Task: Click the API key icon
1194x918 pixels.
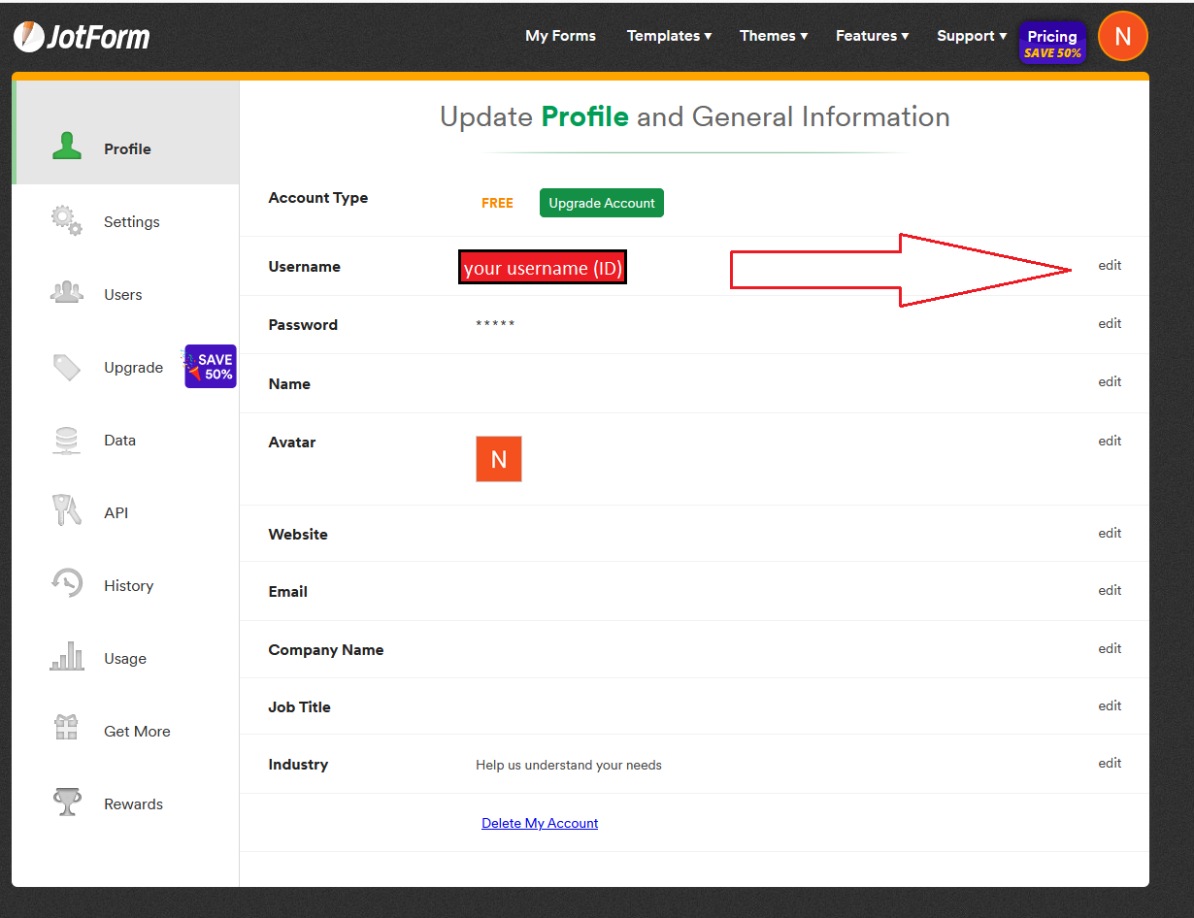Action: coord(66,510)
